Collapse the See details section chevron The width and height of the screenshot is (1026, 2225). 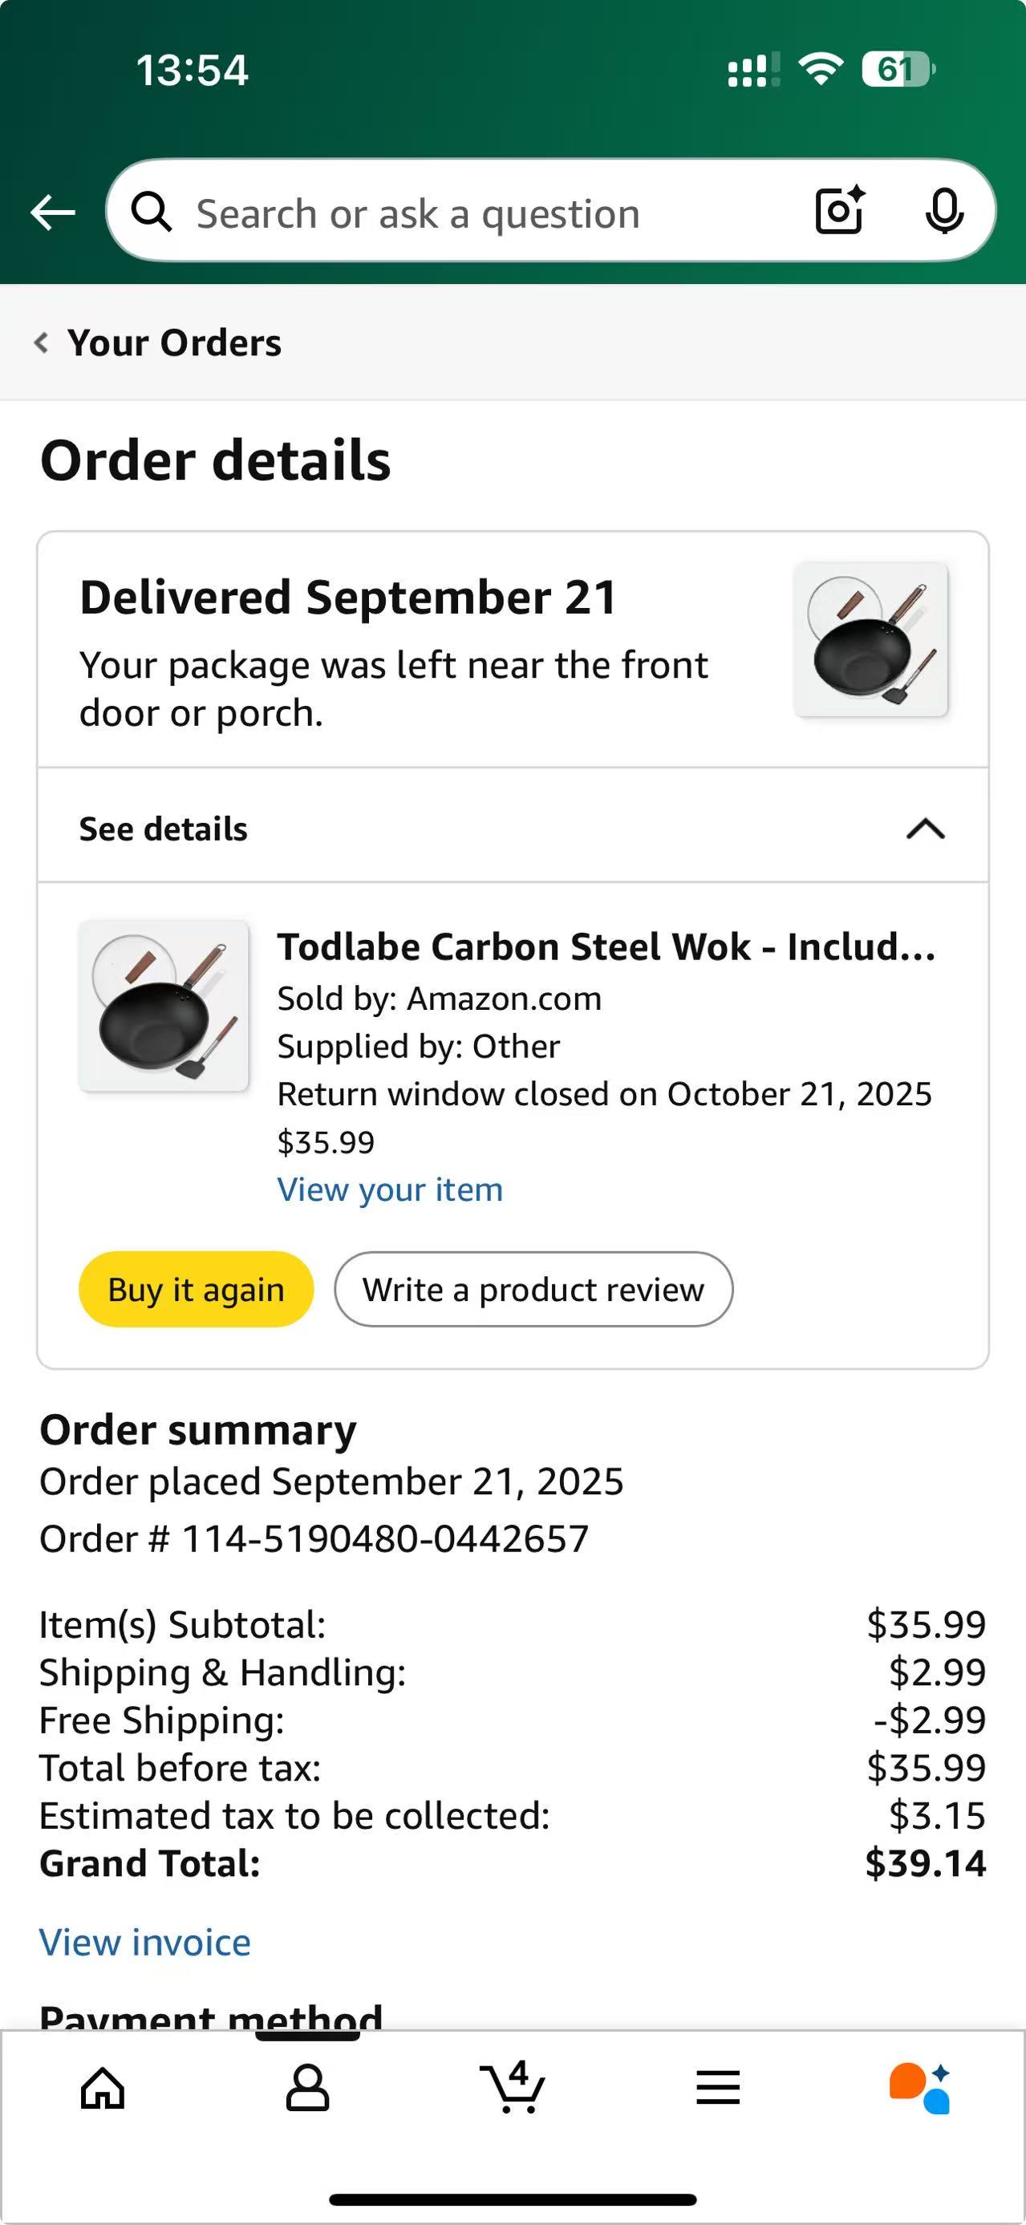(x=925, y=829)
